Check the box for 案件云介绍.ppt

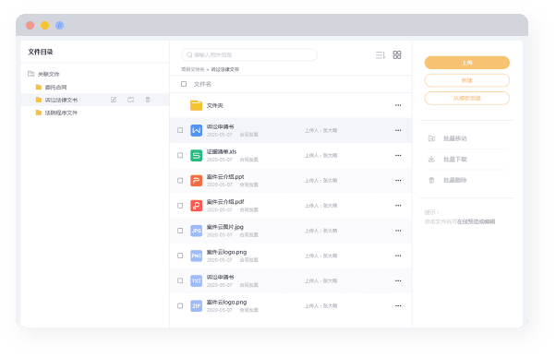pyautogui.click(x=180, y=181)
